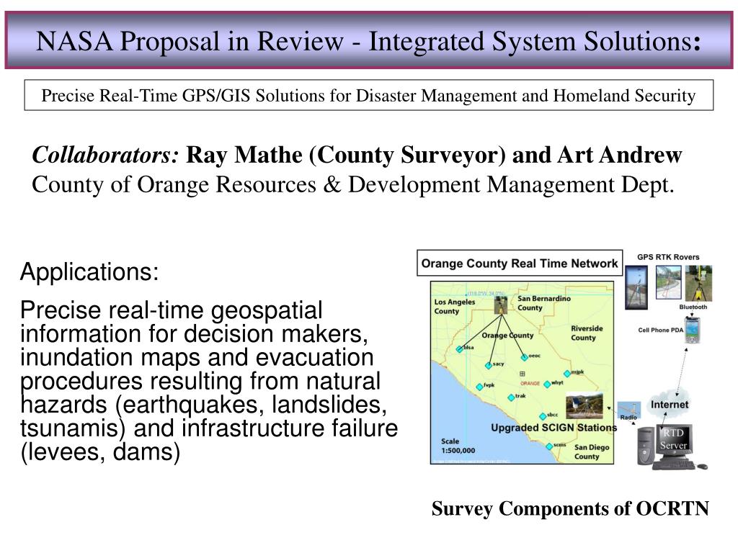738x553 pixels.
Task: Select the sbcc station marker
Action: [x=543, y=416]
